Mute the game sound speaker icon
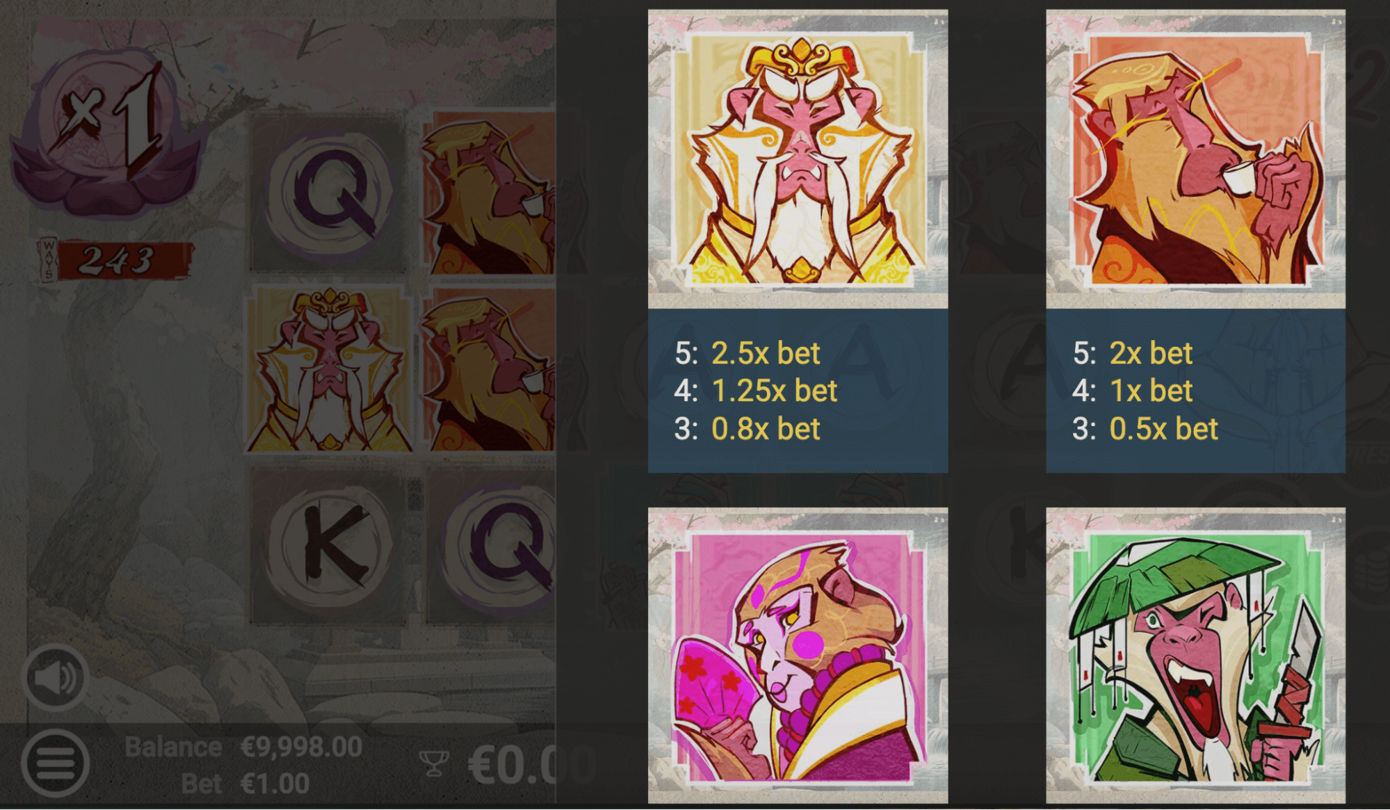 (56, 677)
